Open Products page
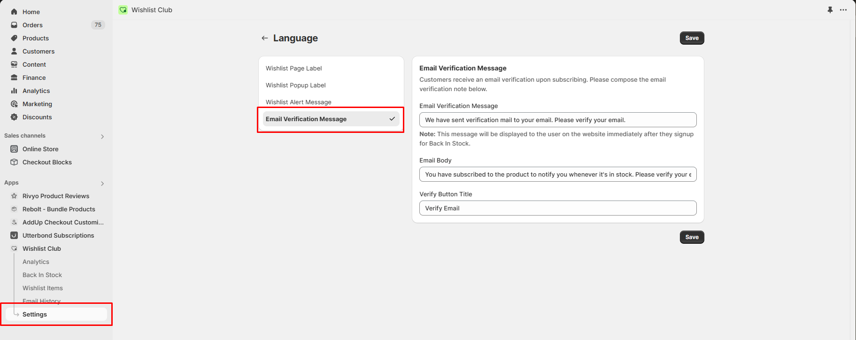 (x=36, y=38)
